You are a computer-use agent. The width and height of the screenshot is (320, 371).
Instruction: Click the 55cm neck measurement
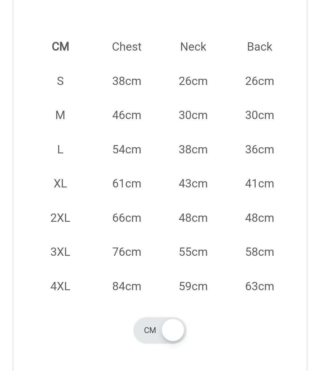click(193, 252)
